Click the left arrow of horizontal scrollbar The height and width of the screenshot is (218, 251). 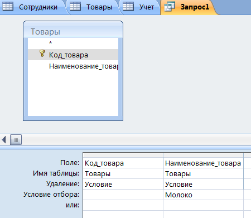pyautogui.click(x=4, y=140)
